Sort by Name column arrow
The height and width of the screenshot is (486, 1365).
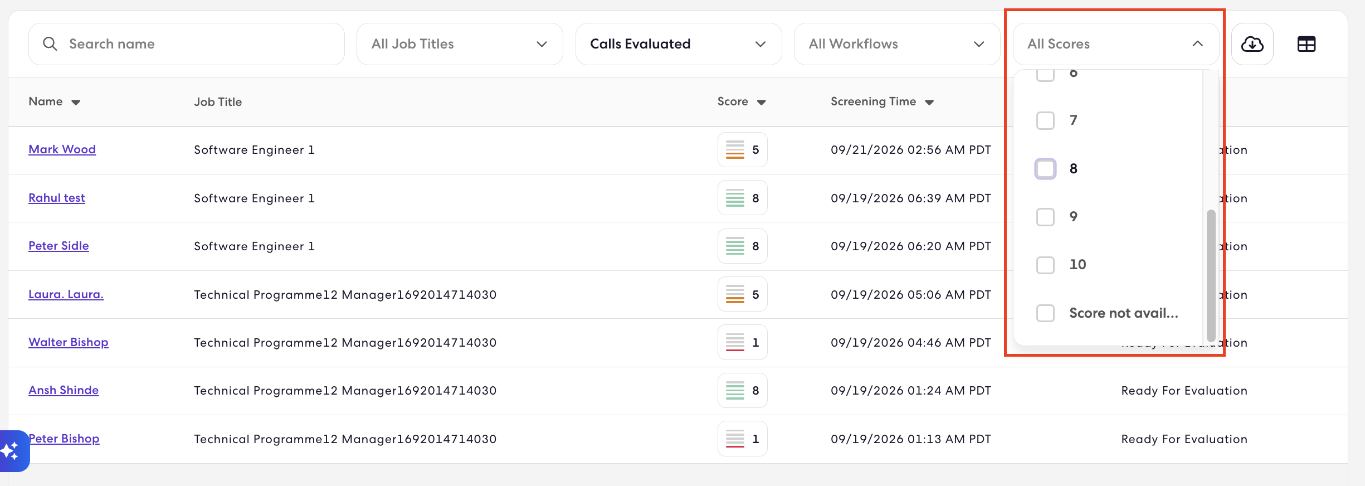(x=76, y=102)
